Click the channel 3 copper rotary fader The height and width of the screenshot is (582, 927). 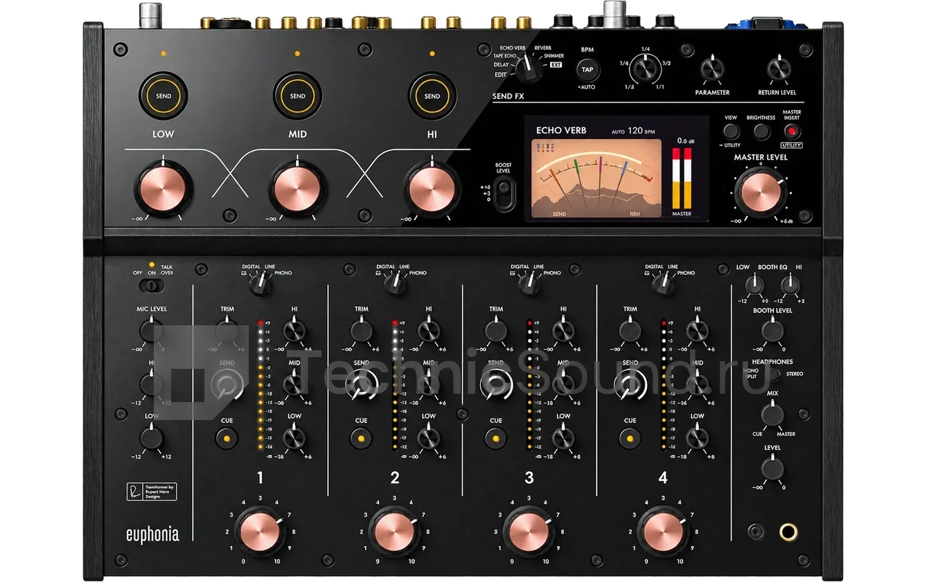[x=529, y=532]
